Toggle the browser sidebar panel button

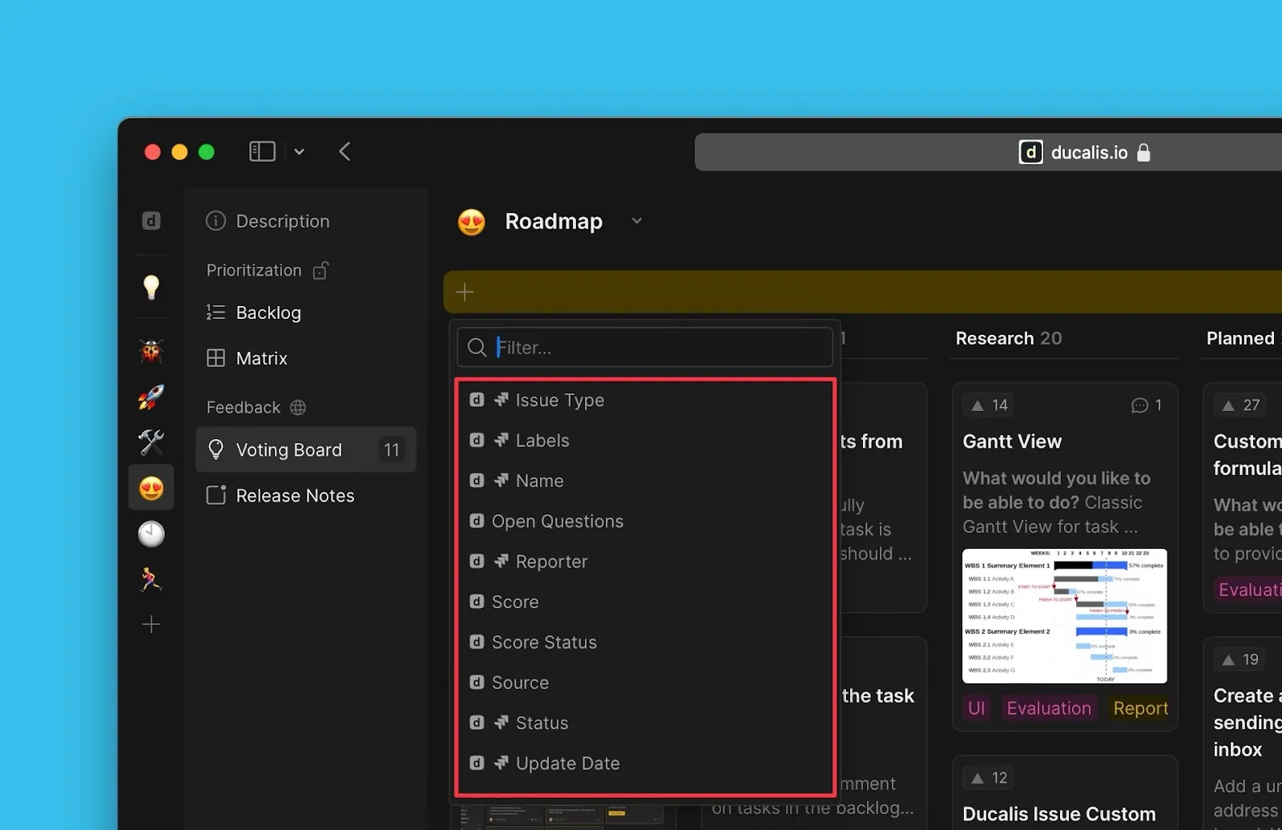coord(262,151)
